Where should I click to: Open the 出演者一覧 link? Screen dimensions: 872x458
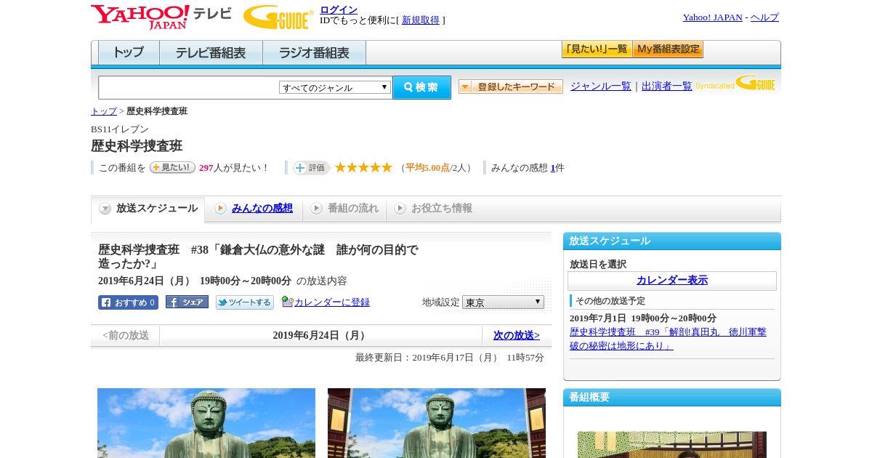click(667, 86)
